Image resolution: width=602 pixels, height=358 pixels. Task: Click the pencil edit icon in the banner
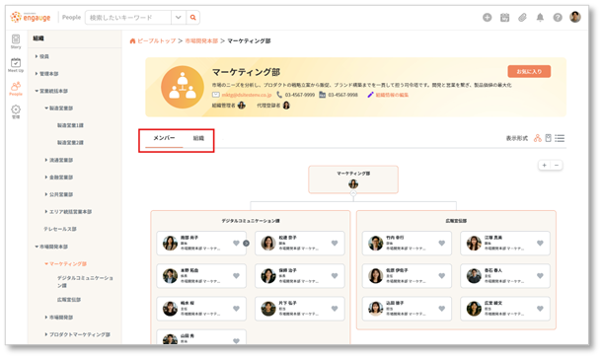[x=370, y=95]
